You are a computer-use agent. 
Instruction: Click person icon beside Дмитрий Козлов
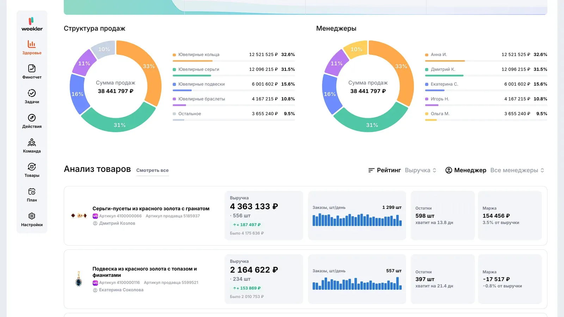[x=95, y=223]
